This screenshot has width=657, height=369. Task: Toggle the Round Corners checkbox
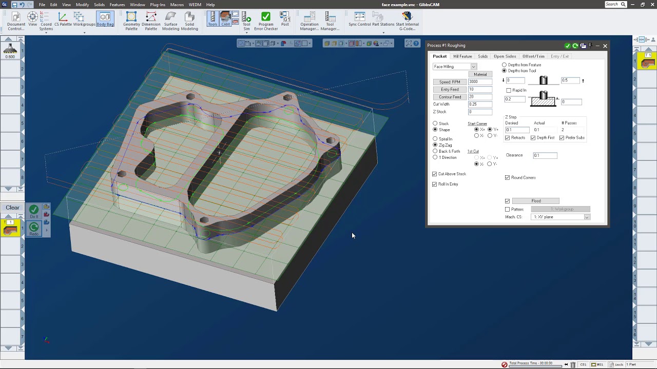pyautogui.click(x=508, y=178)
